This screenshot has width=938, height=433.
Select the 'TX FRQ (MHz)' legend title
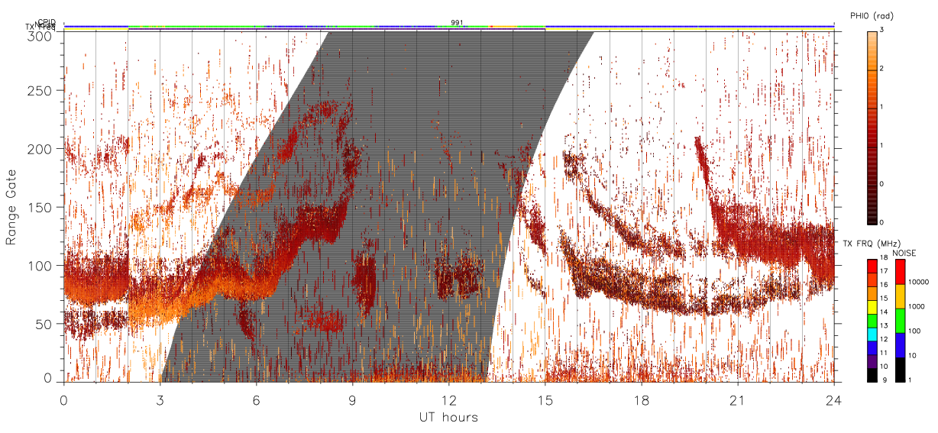pyautogui.click(x=872, y=243)
